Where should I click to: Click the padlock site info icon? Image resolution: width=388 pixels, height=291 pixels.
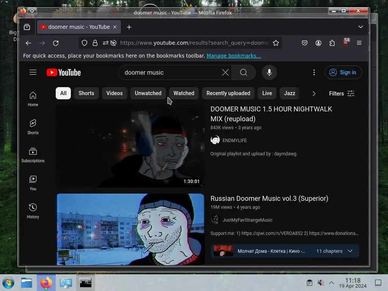95,43
